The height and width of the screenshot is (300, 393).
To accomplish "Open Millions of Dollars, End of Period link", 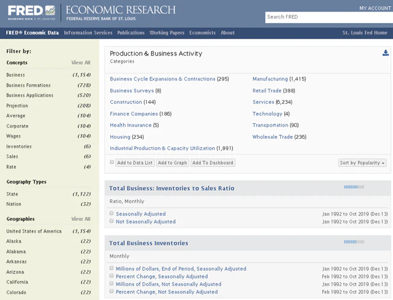I will coord(181,269).
